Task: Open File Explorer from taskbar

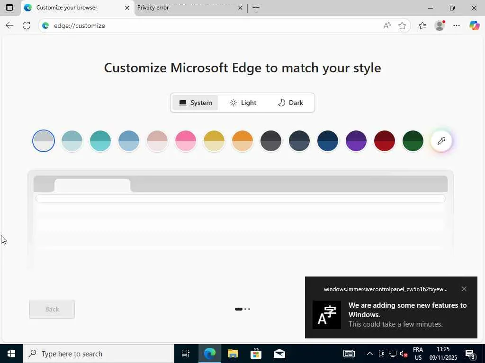Action: tap(233, 354)
